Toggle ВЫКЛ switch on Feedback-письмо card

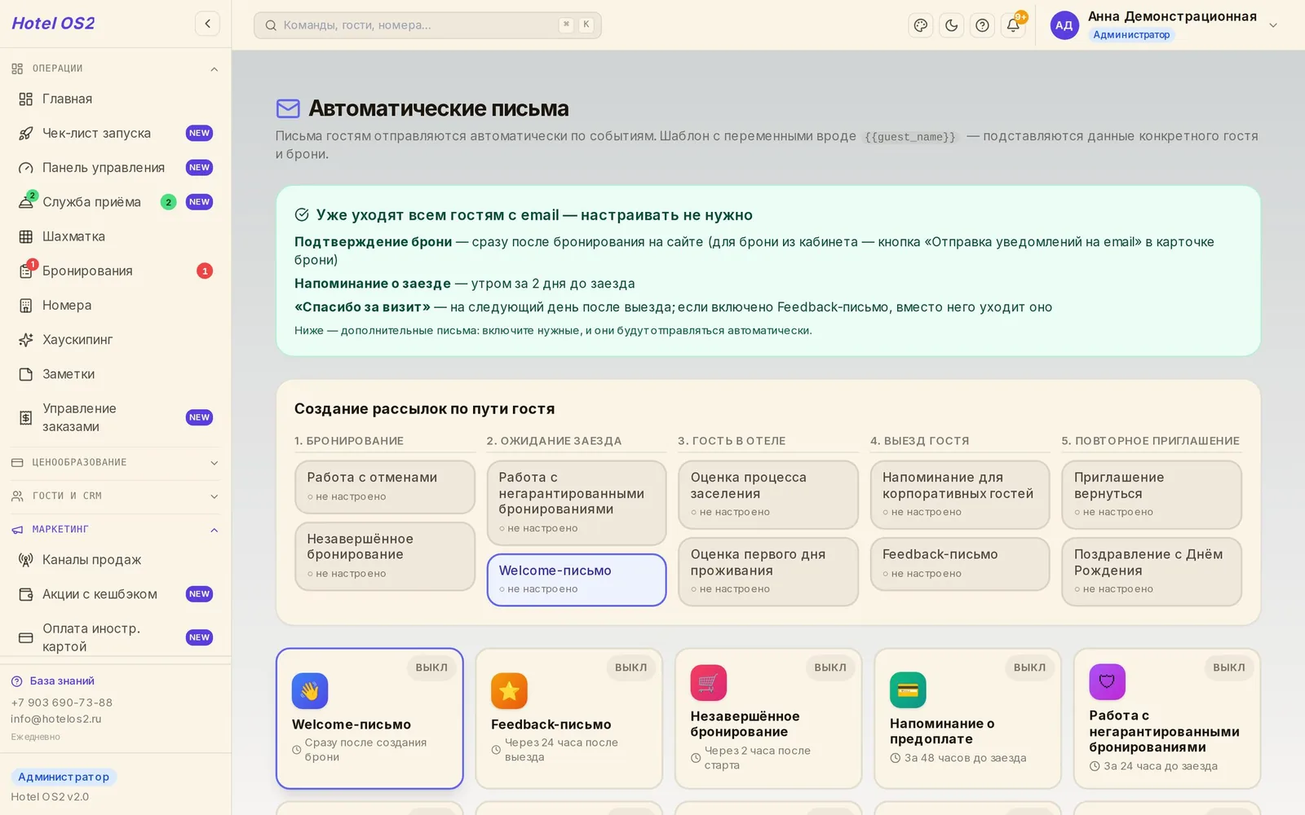coord(630,667)
